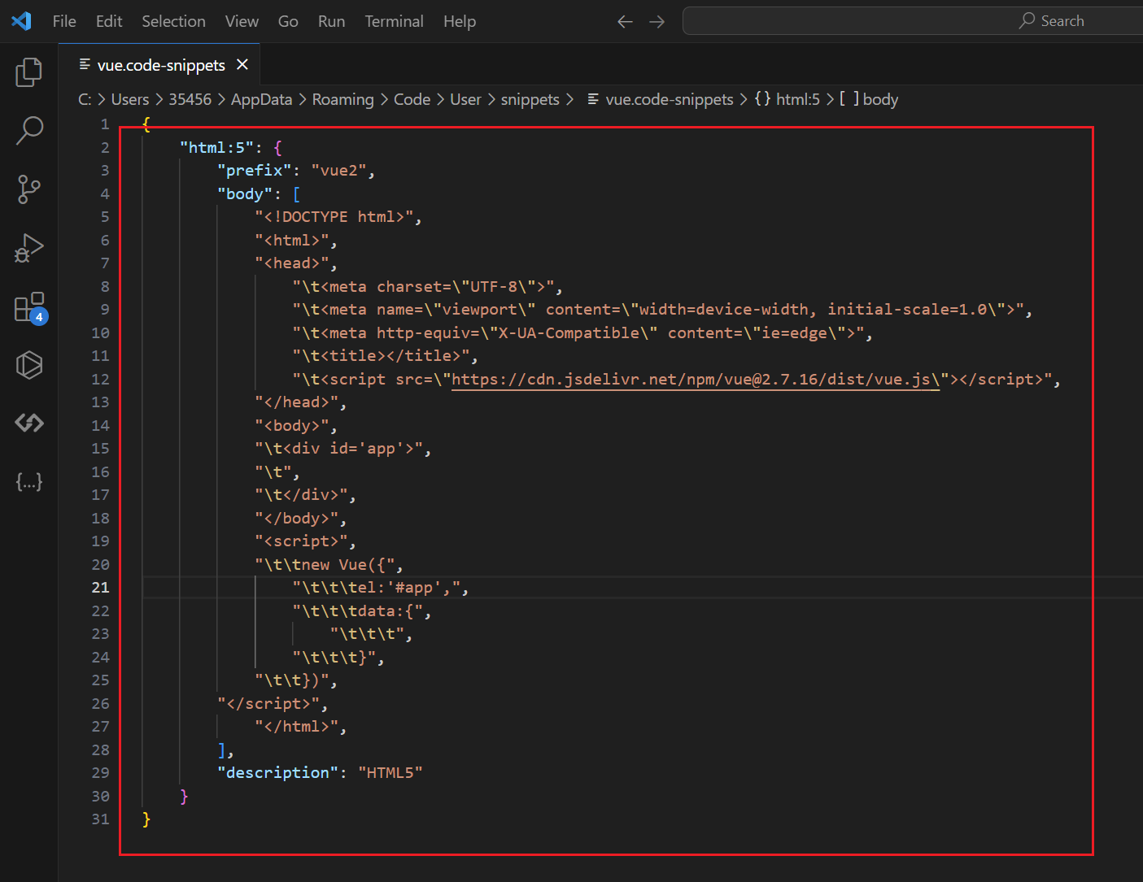Image resolution: width=1143 pixels, height=882 pixels.
Task: Go forward with the right arrow
Action: point(657,22)
